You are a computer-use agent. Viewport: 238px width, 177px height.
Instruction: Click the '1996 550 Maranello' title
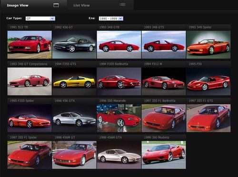tap(113, 101)
